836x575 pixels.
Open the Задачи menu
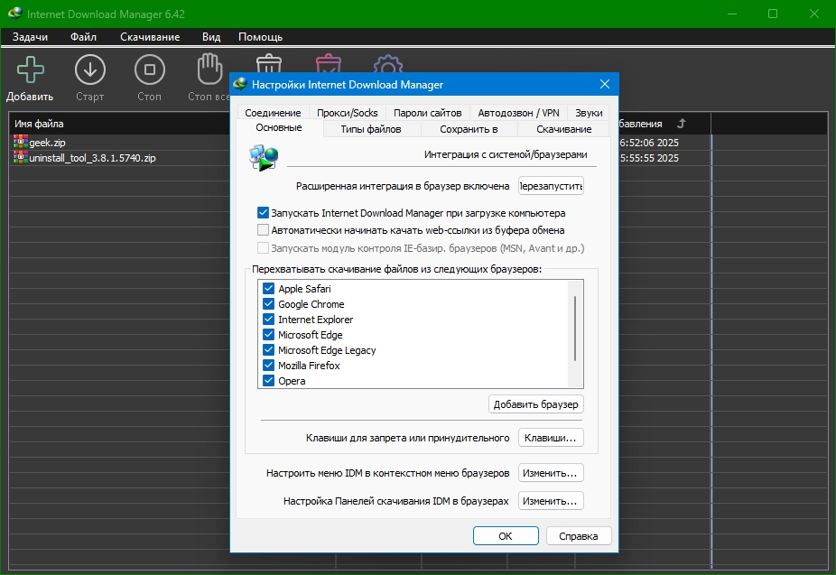(30, 37)
